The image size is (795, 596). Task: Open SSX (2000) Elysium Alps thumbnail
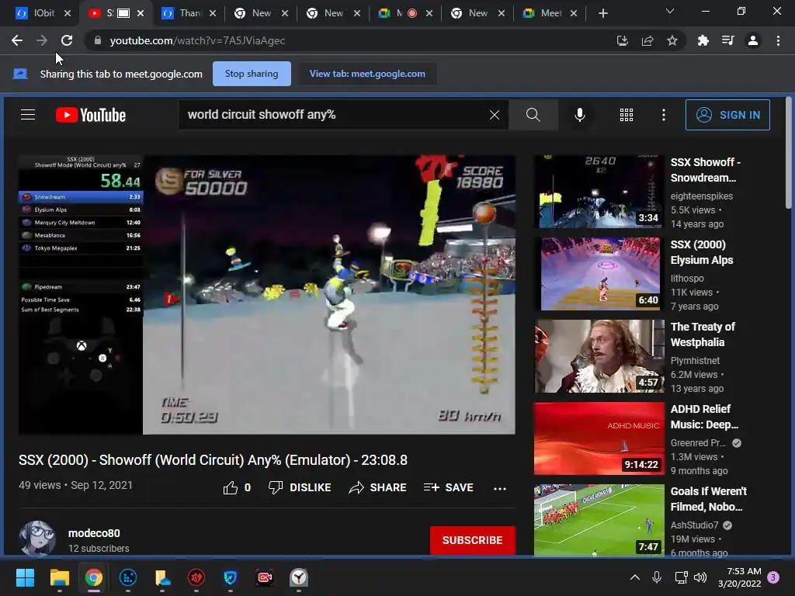[599, 274]
